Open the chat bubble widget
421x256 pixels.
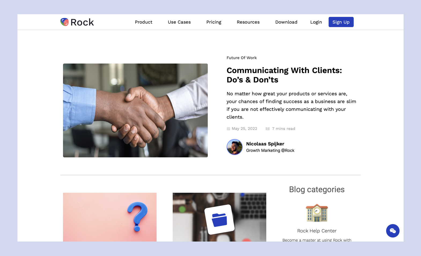[393, 231]
